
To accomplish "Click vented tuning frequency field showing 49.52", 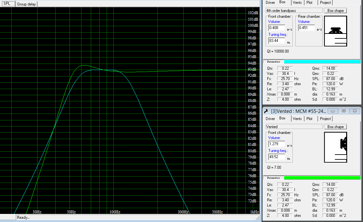I will [277, 157].
